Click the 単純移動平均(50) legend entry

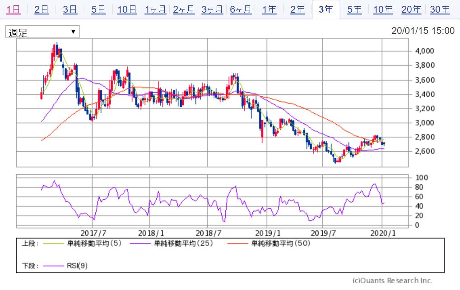click(281, 243)
